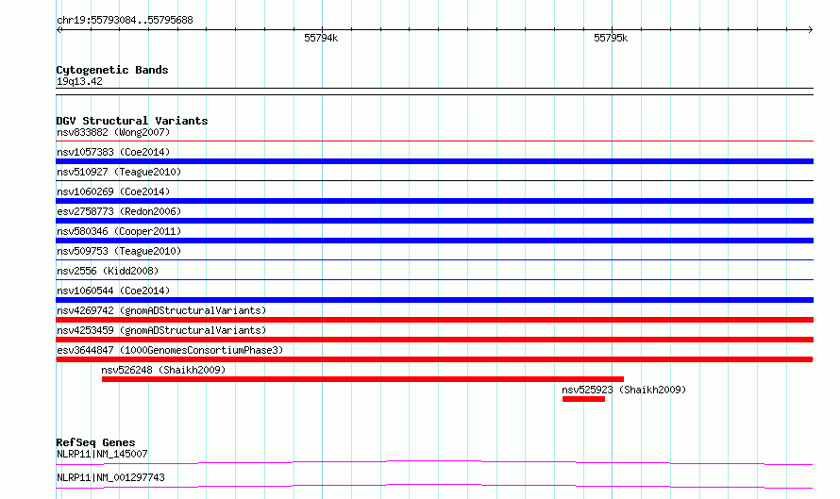
Task: Open variant nsv509753 (Teague2010)
Action: pos(119,251)
